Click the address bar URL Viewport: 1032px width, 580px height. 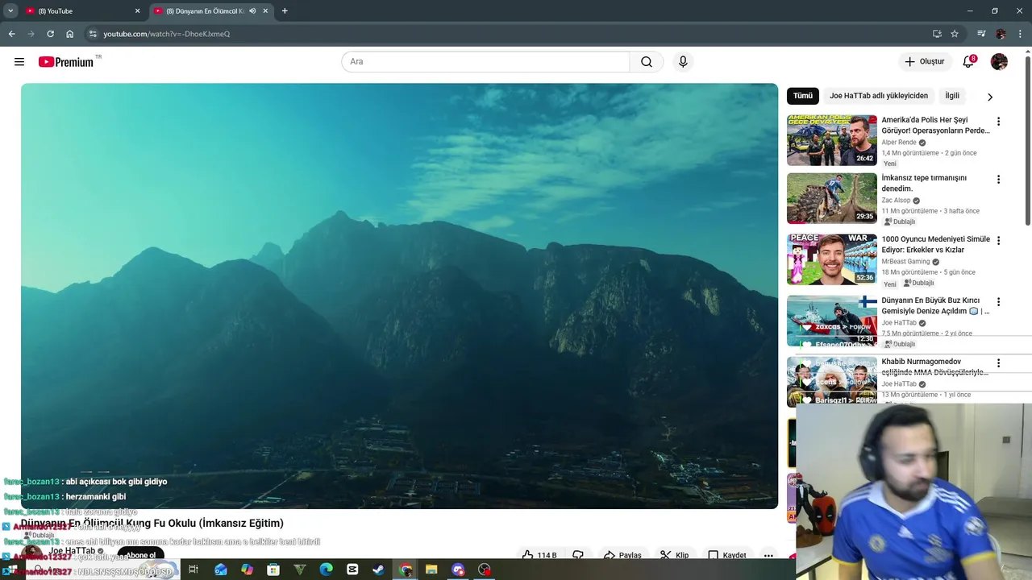pos(167,34)
